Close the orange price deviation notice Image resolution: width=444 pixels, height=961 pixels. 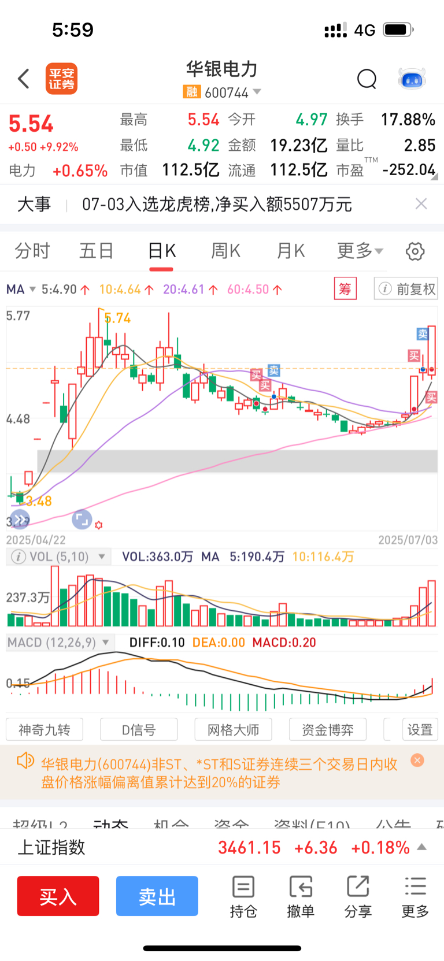pos(417,760)
